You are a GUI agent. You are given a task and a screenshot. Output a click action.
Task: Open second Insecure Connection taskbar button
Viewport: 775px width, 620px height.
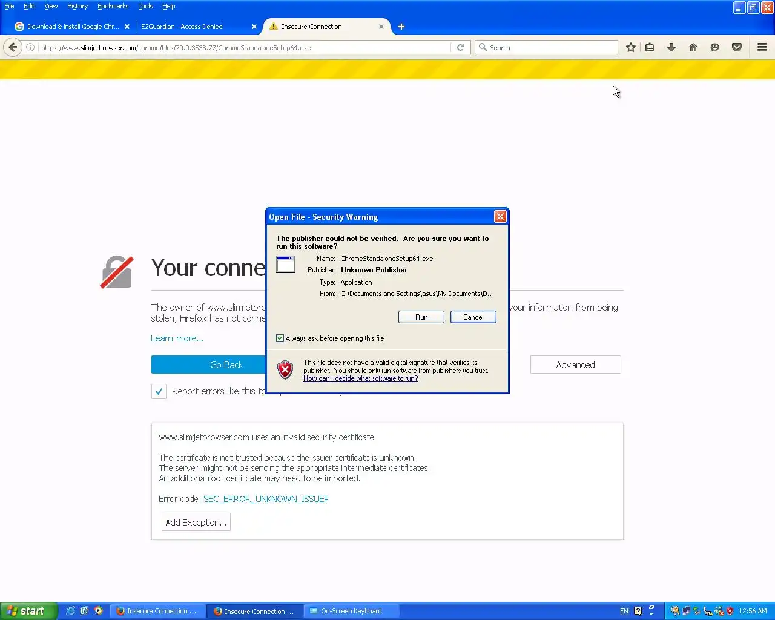(254, 611)
